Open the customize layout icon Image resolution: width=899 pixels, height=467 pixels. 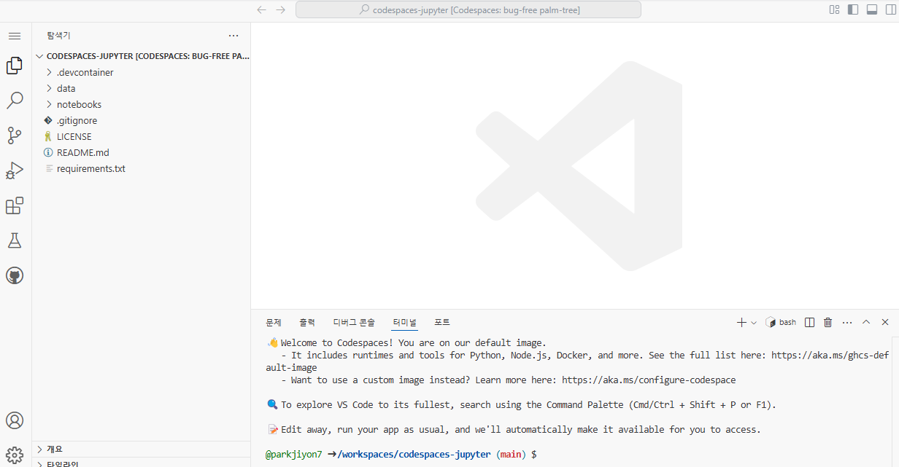(835, 9)
